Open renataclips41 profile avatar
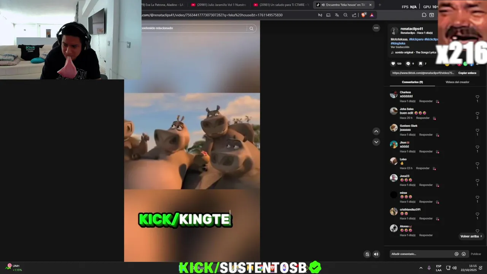487x274 pixels. tap(395, 31)
